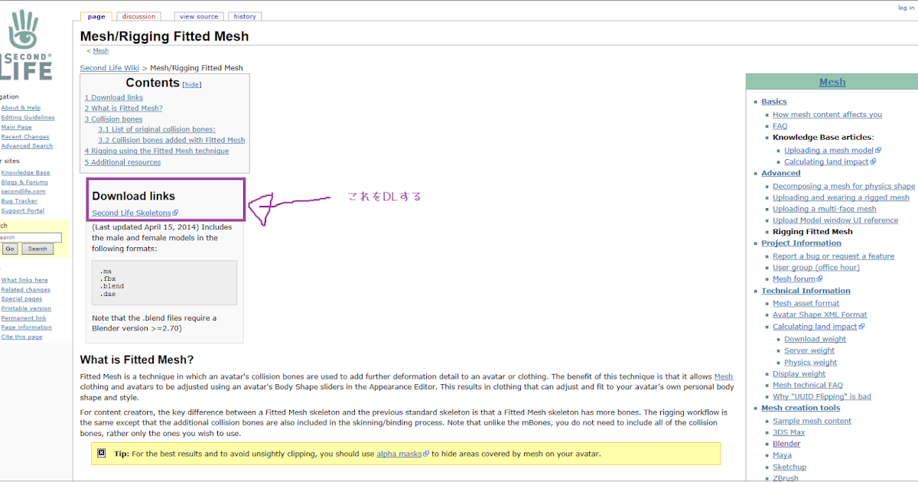Open the history tab

click(x=245, y=16)
